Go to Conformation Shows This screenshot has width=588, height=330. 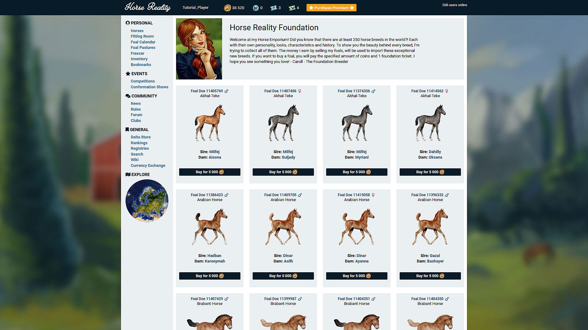[x=149, y=87]
